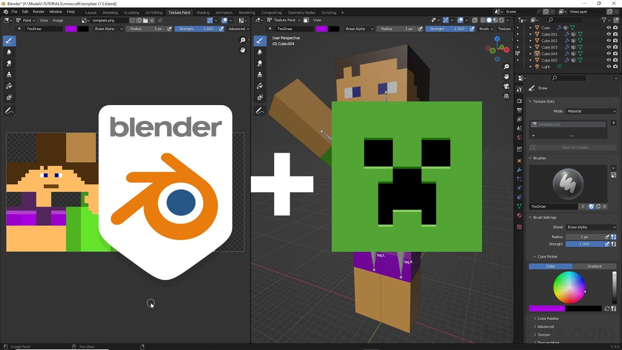Switch viewport between perspective and orthographic grid icon
This screenshot has width=622, height=350.
[x=506, y=96]
